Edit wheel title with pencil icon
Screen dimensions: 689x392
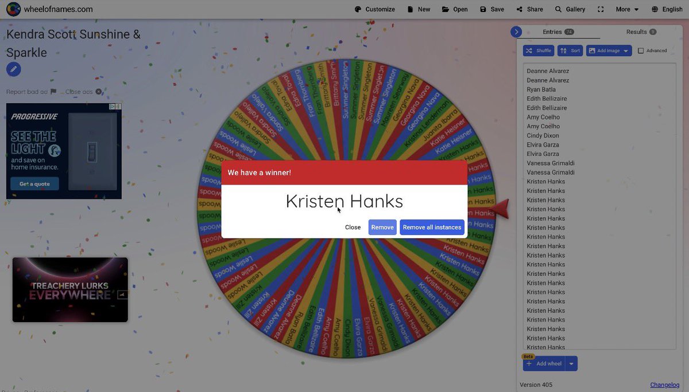[x=14, y=69]
